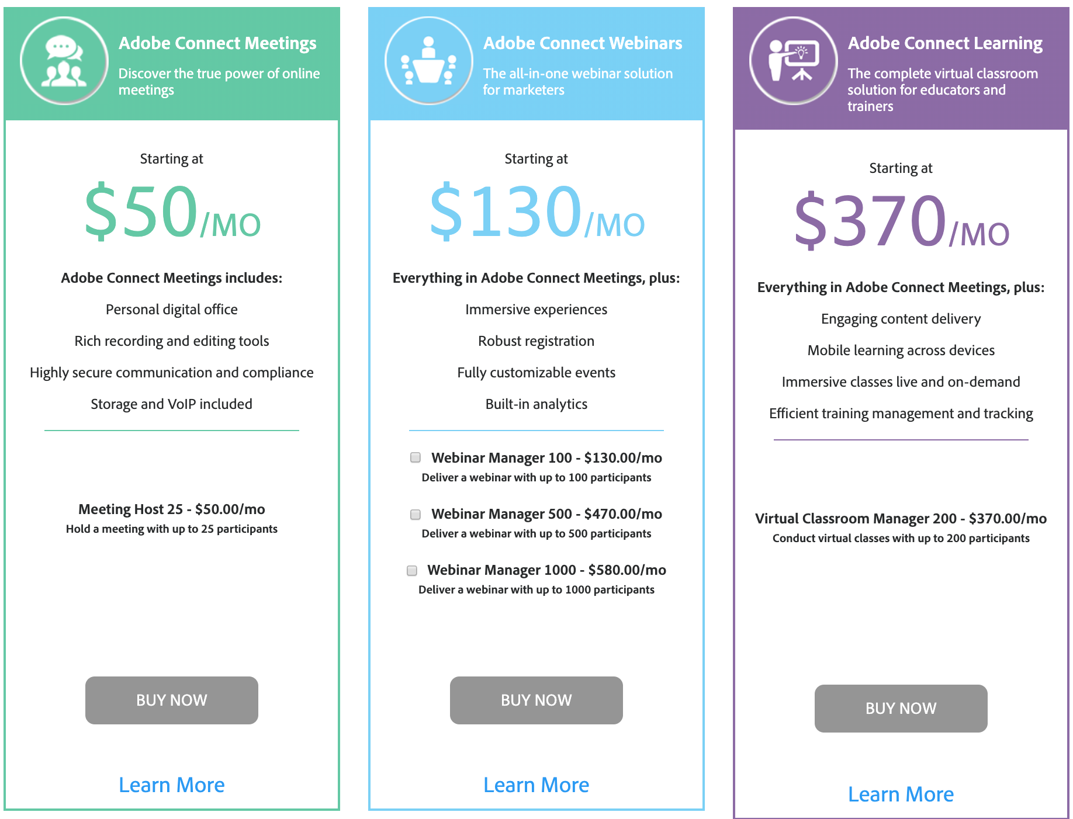Click Buy Now on the Learning plan
Image resolution: width=1073 pixels, height=819 pixels.
pos(901,708)
